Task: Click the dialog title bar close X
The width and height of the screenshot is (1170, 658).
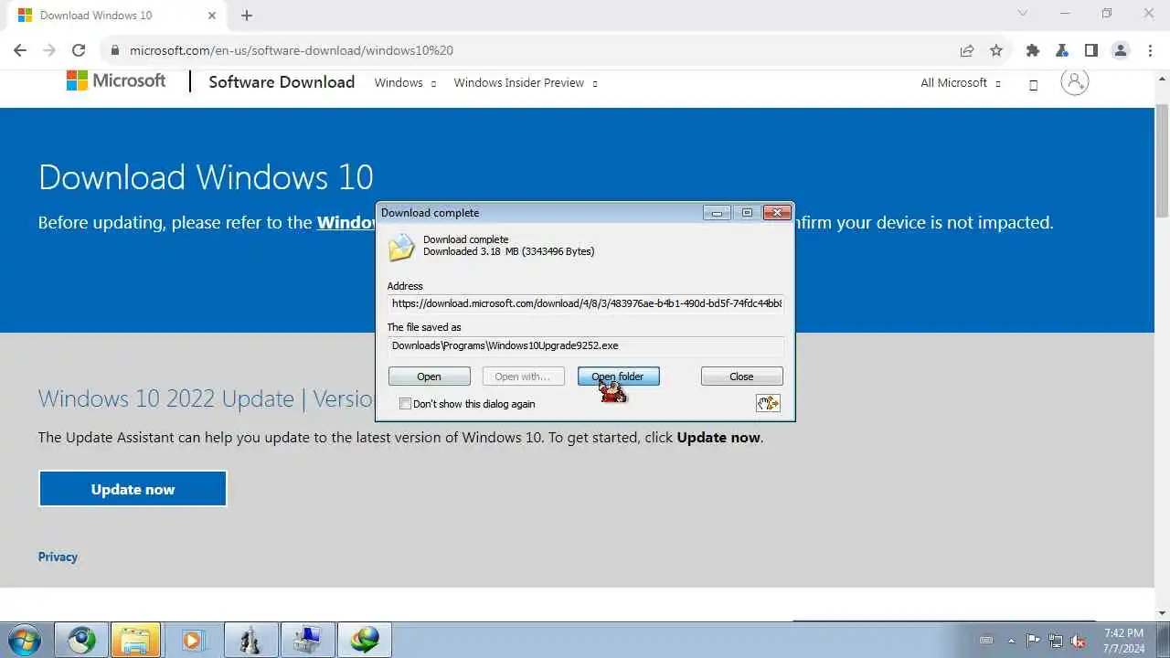Action: pyautogui.click(x=777, y=213)
